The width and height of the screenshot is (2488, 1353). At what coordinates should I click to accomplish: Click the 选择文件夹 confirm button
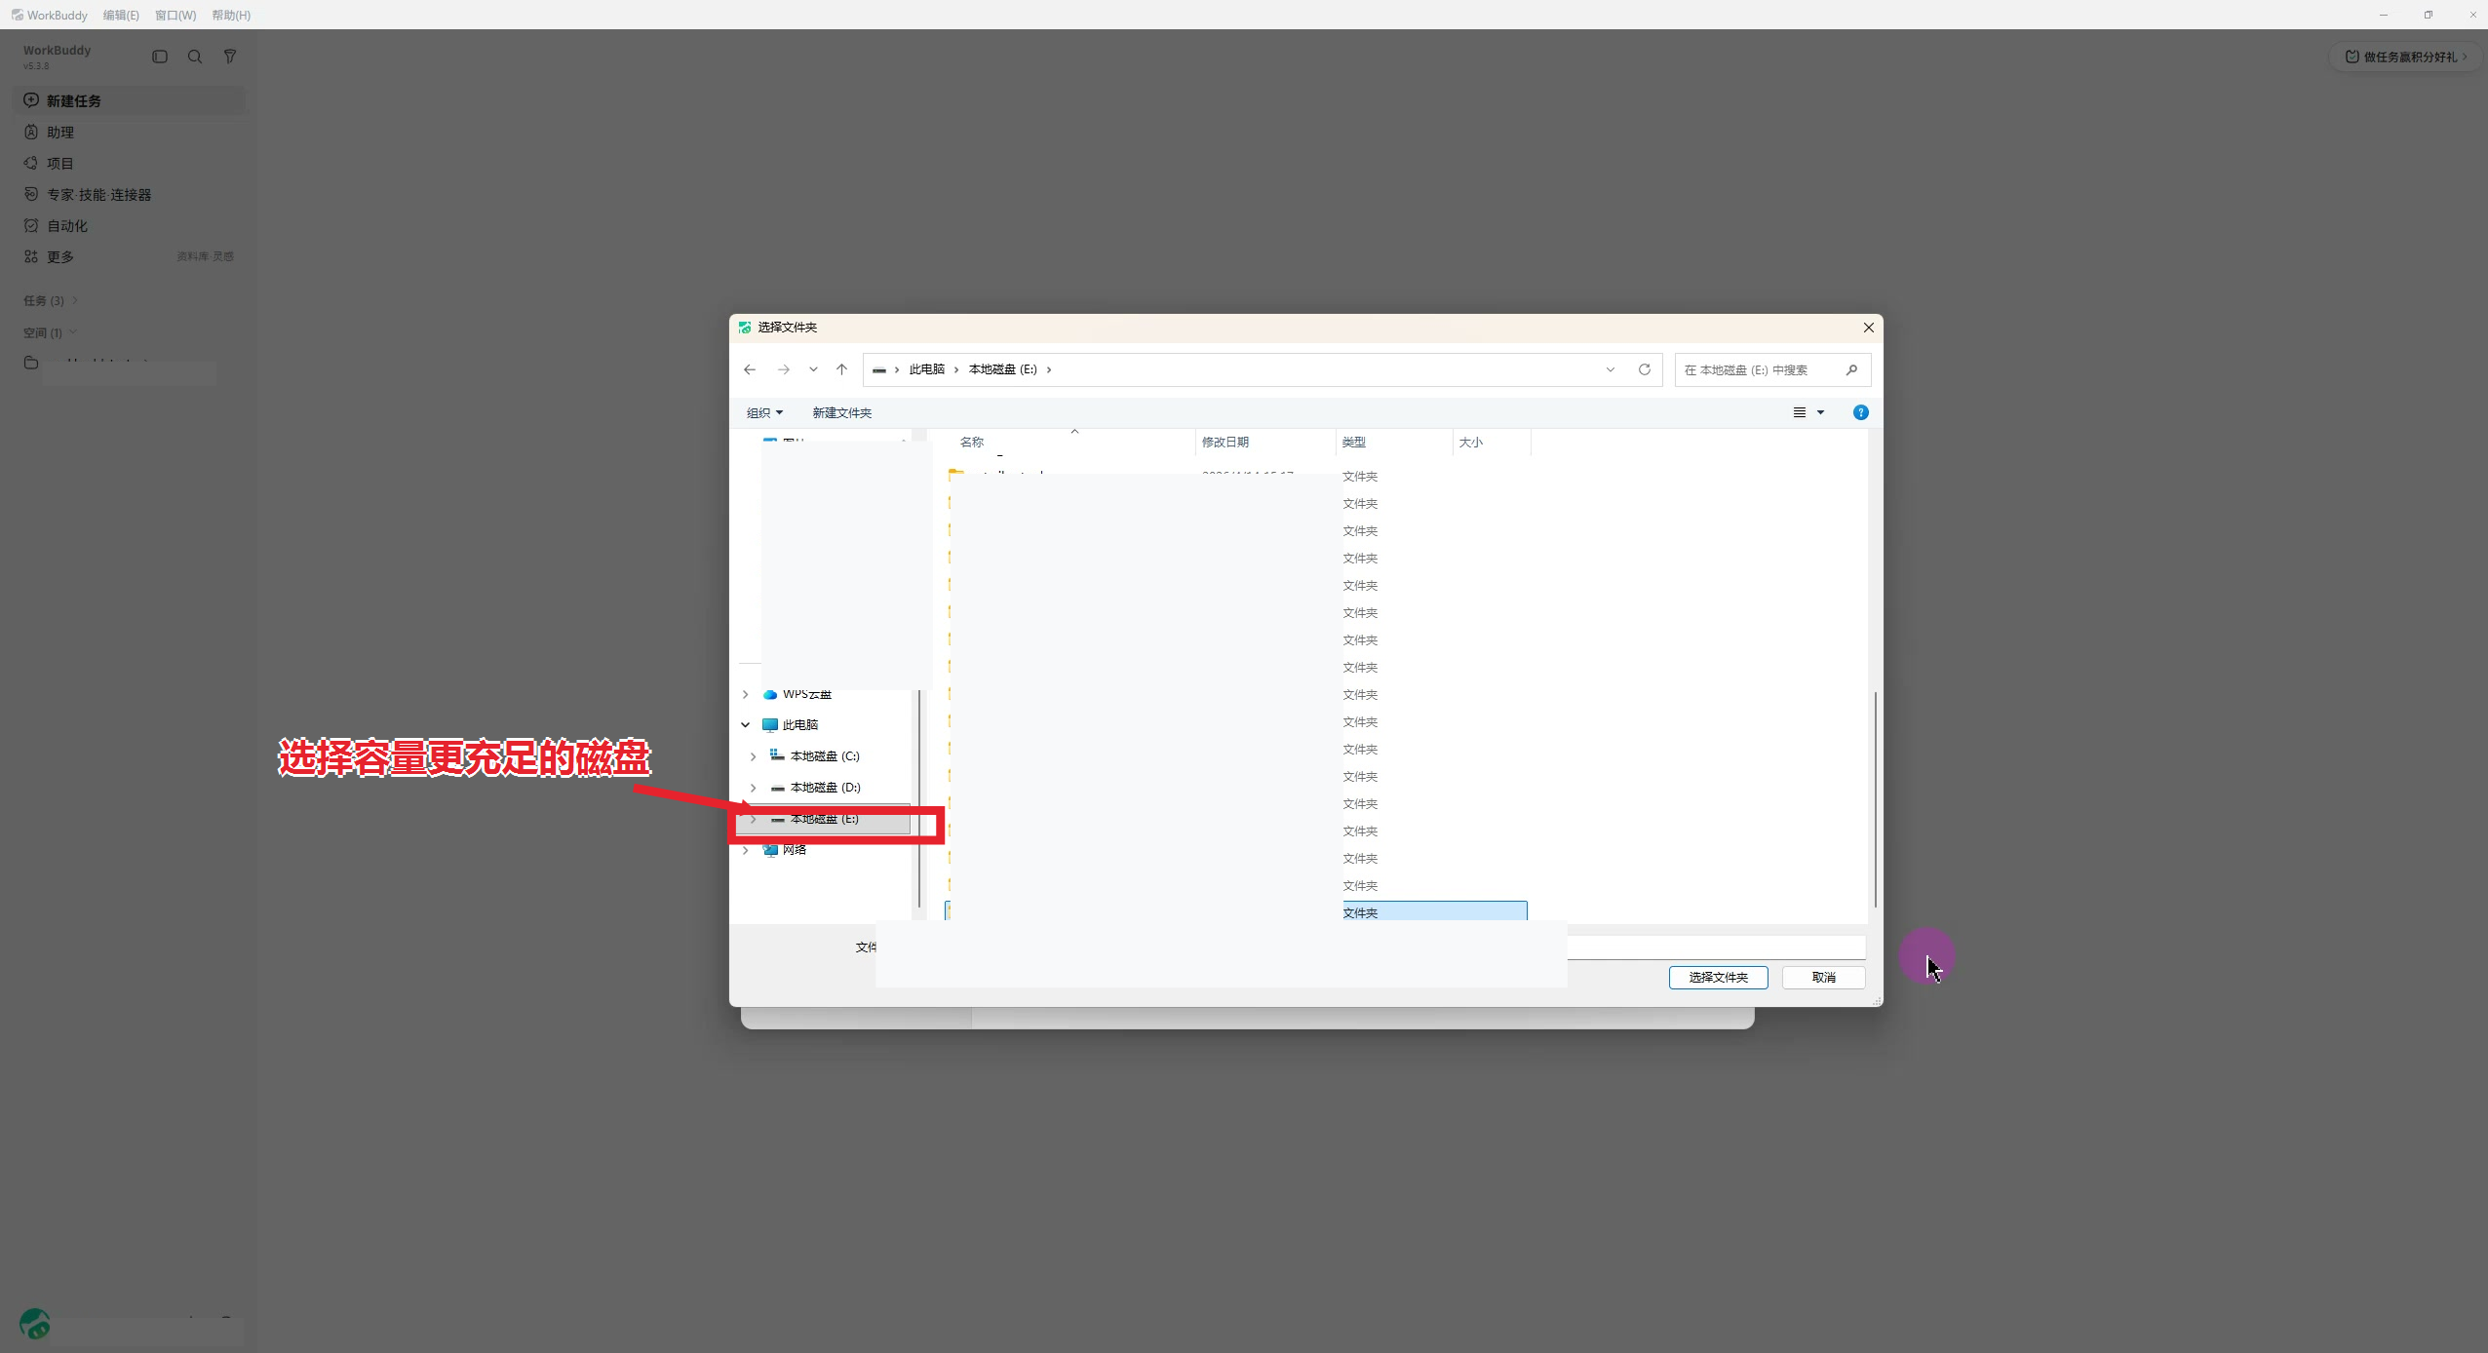point(1718,977)
